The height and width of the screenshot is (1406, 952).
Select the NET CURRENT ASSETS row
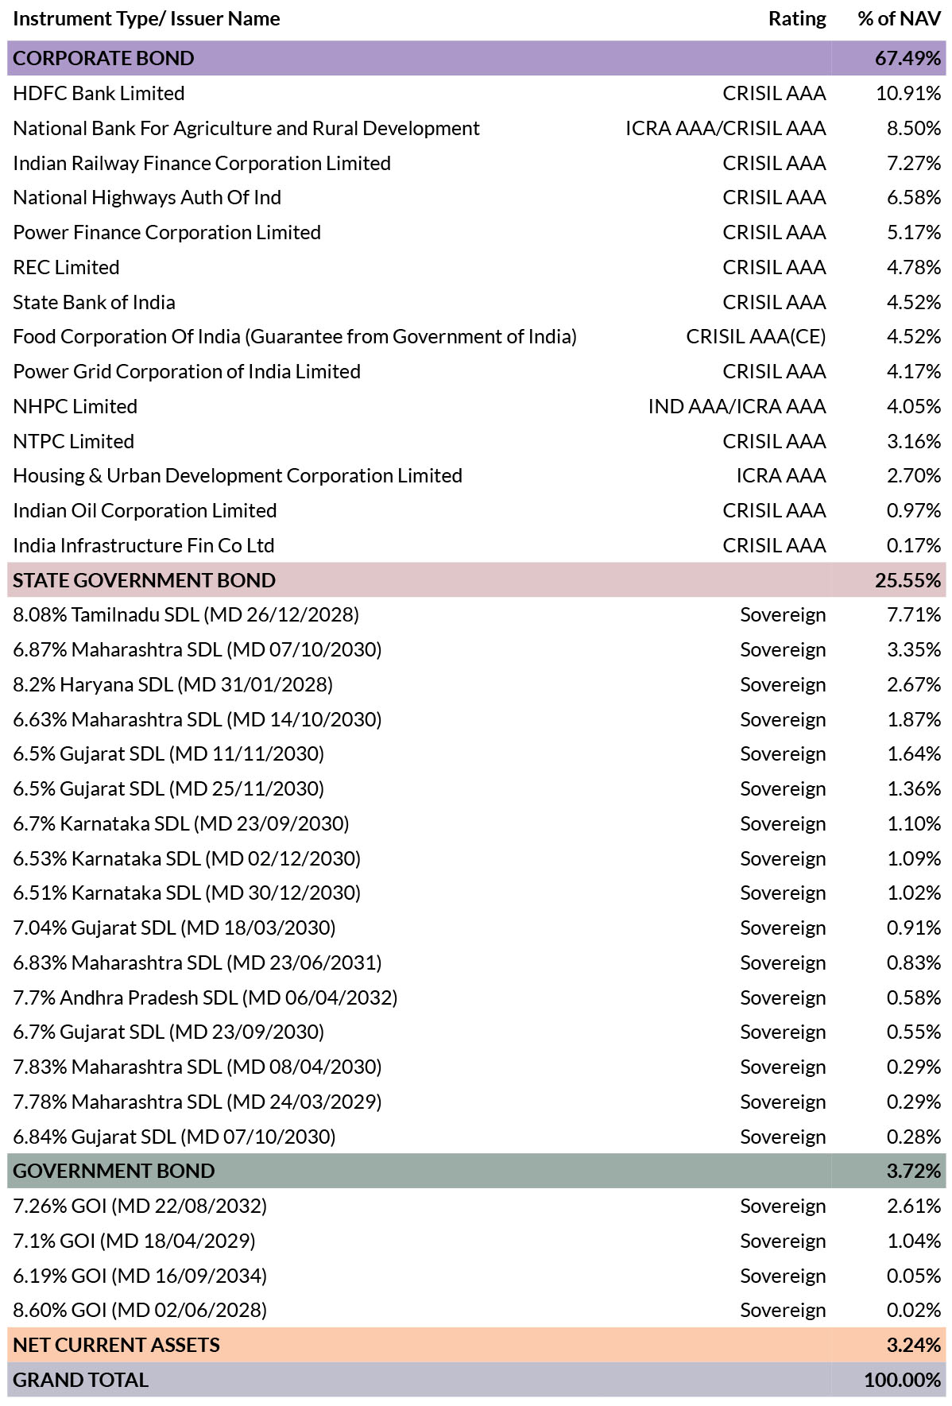pyautogui.click(x=476, y=1345)
